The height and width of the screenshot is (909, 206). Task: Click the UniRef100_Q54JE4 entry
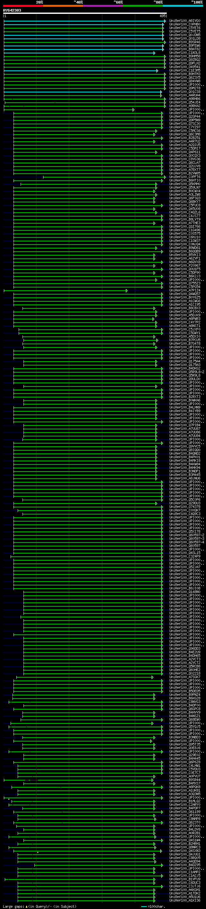coord(185,102)
